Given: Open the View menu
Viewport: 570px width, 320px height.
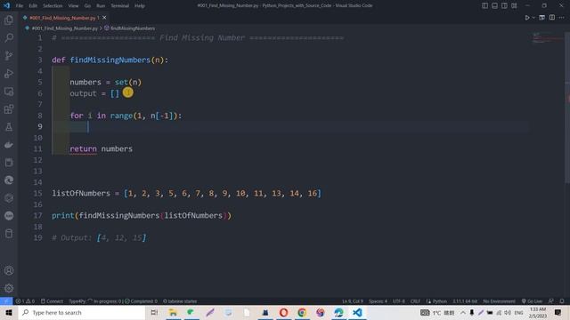Looking at the screenshot, I should coord(73,6).
